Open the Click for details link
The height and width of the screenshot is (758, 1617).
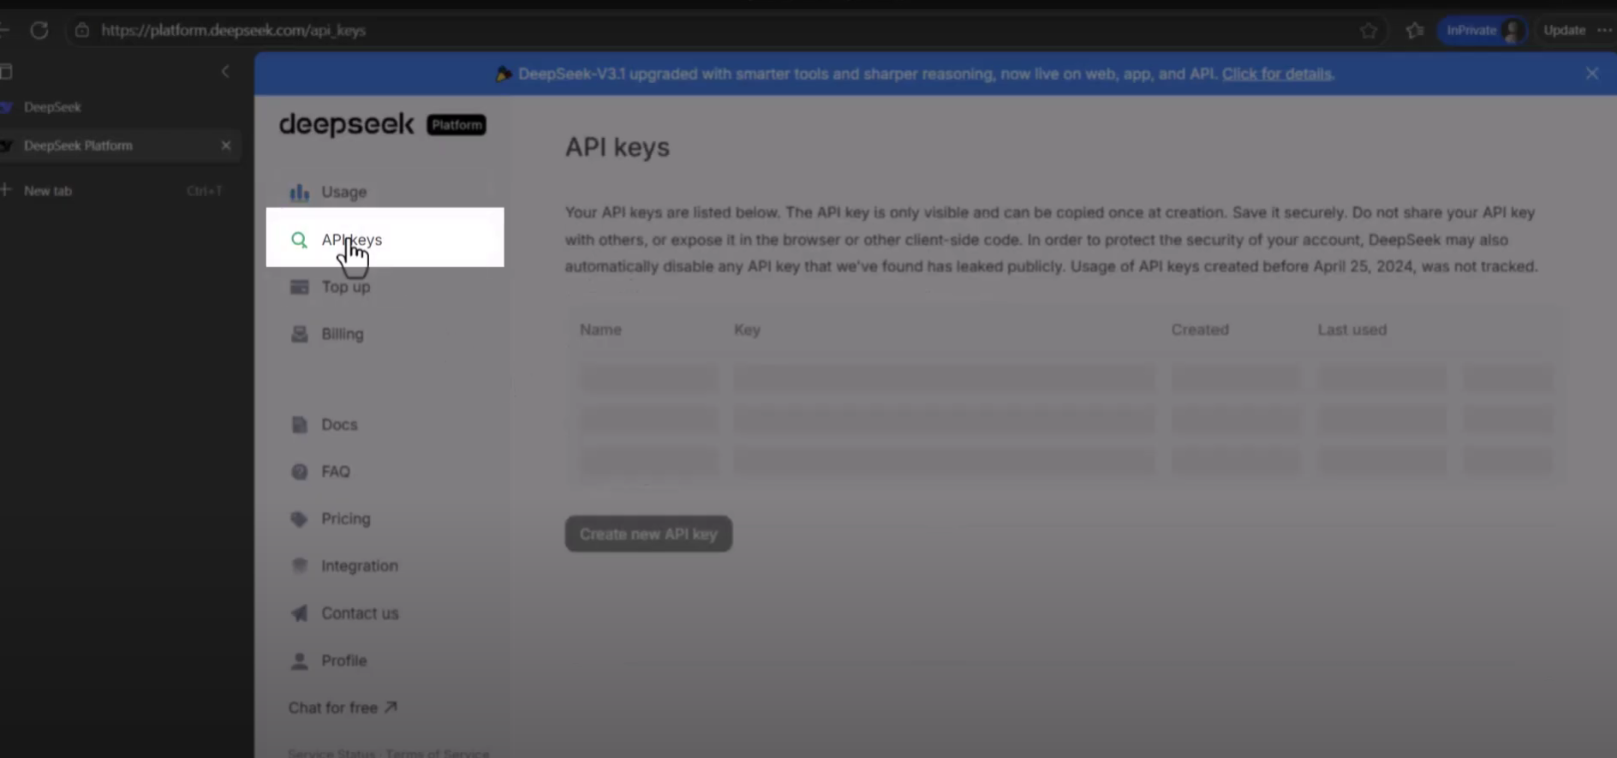pyautogui.click(x=1276, y=74)
